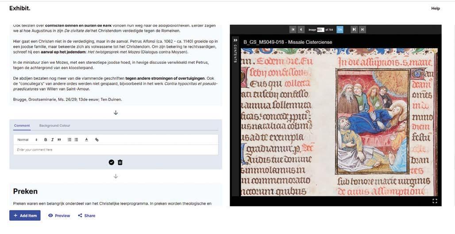This screenshot has height=234, width=455.
Task: Click the Add Item button
Action: coord(25,215)
